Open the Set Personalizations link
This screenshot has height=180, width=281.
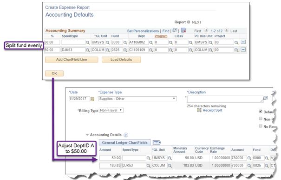point(143,31)
